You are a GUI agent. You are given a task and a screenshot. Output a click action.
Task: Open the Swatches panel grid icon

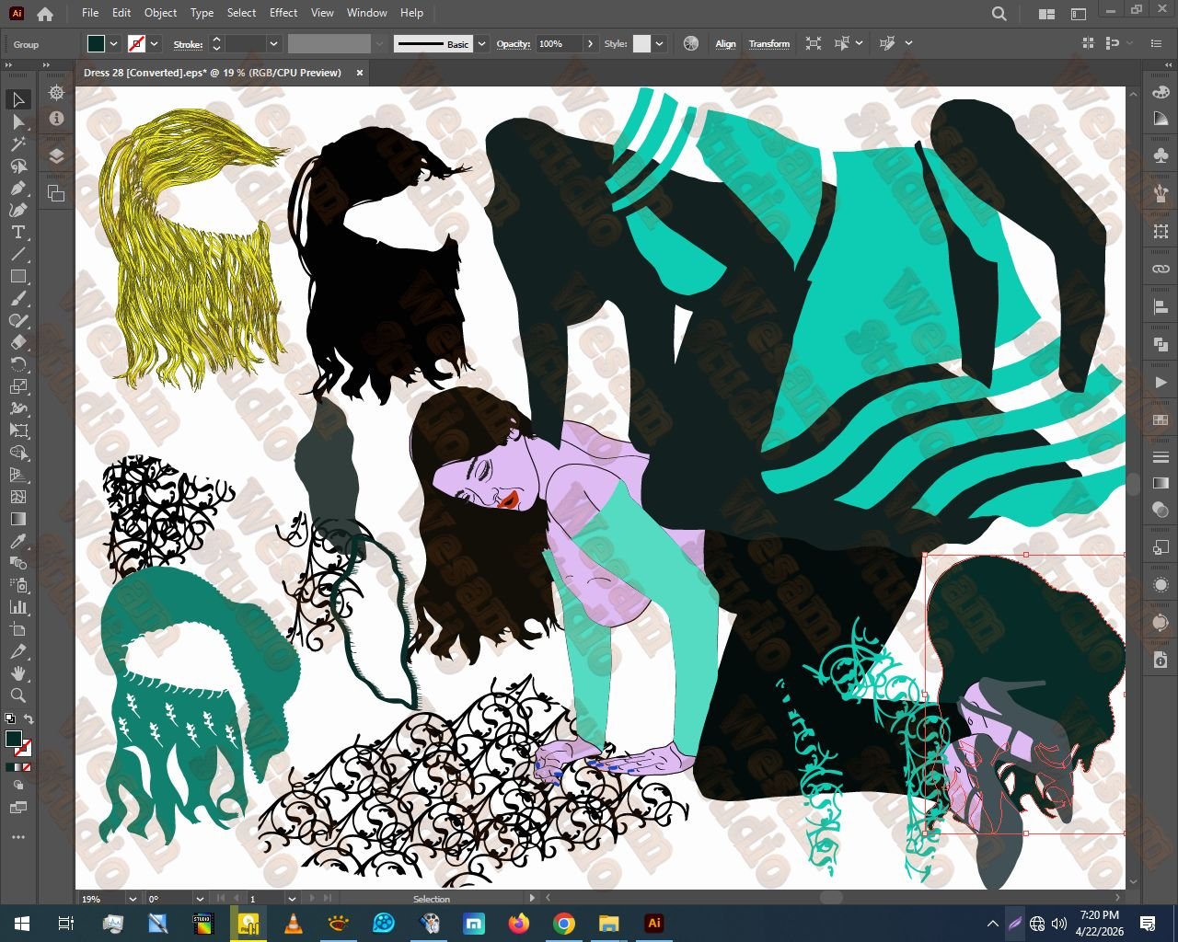(1161, 420)
